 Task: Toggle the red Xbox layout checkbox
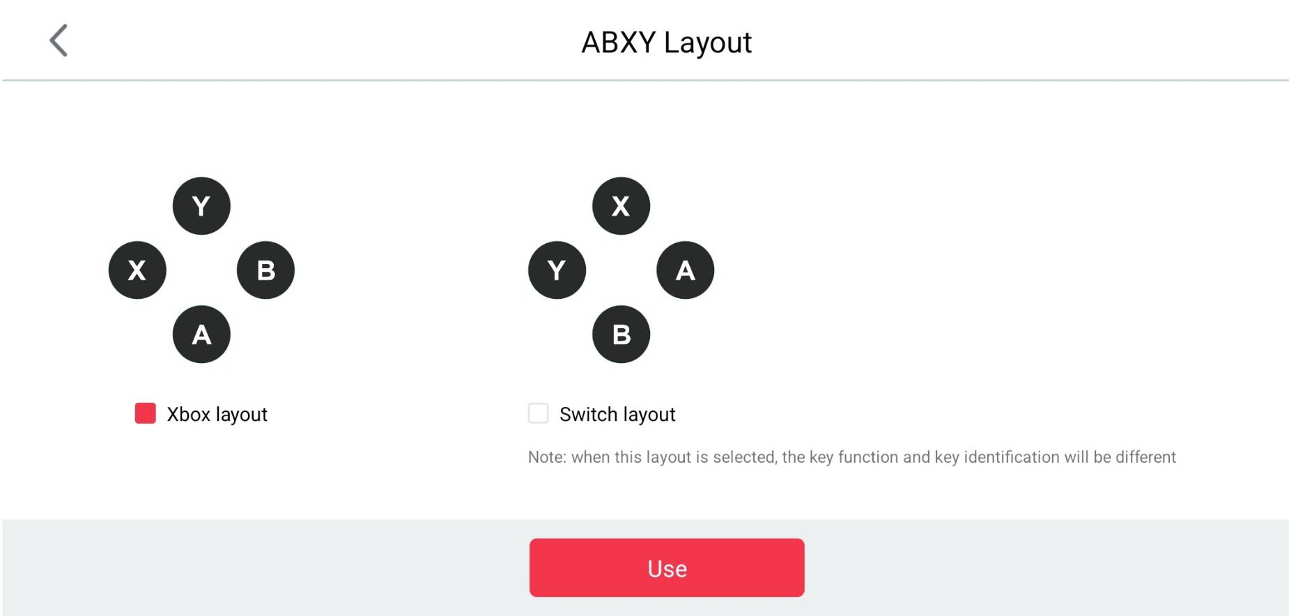coord(145,413)
